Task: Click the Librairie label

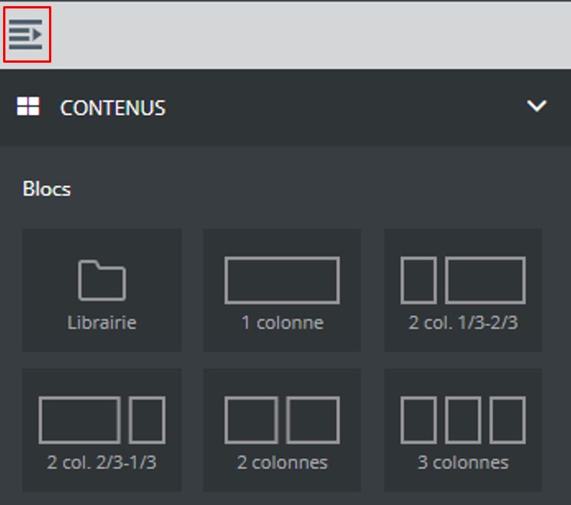Action: [102, 322]
